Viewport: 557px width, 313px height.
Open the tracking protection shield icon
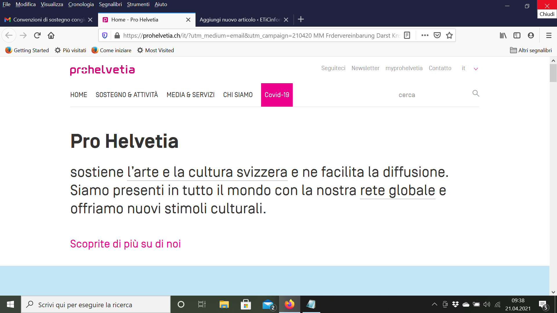[105, 35]
